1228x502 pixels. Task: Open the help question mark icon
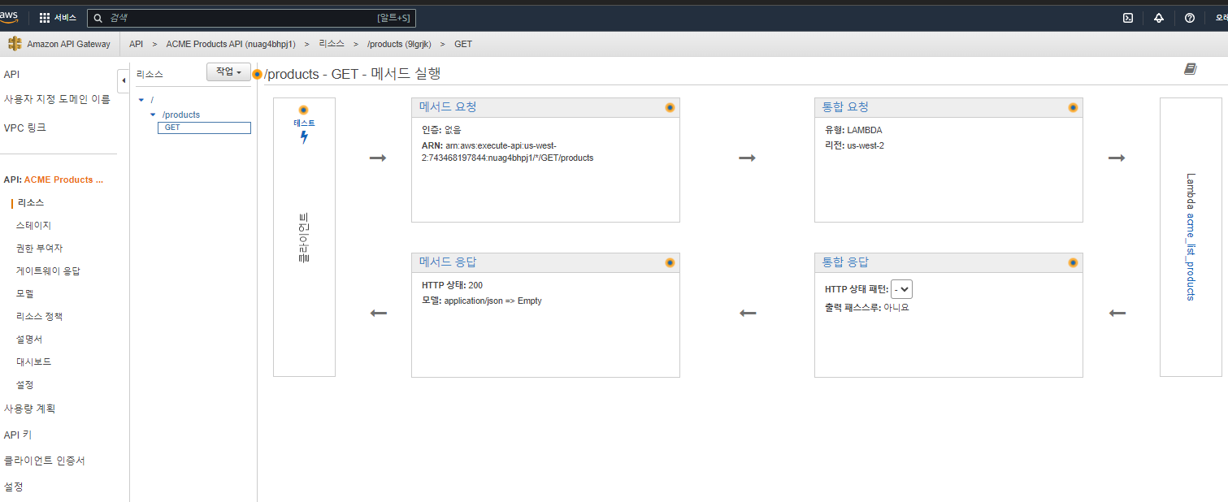pyautogui.click(x=1190, y=18)
